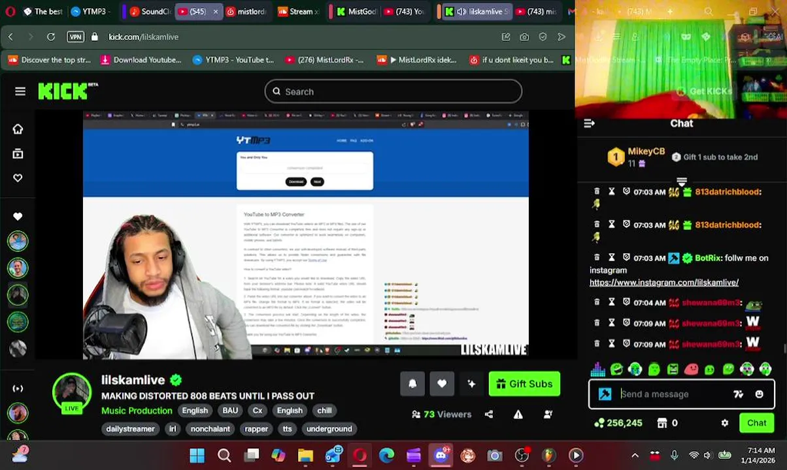Click the MikeyCB leaderboard name
The height and width of the screenshot is (470, 787).
(x=646, y=151)
